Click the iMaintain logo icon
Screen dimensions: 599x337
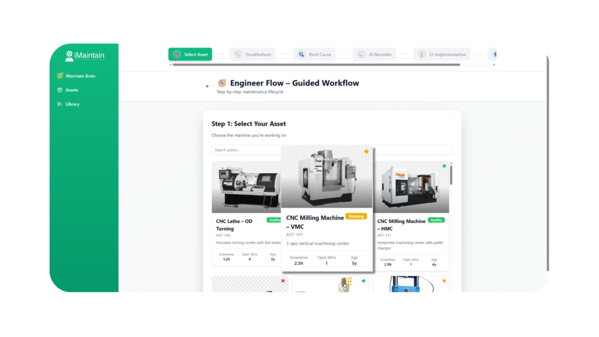coord(69,56)
